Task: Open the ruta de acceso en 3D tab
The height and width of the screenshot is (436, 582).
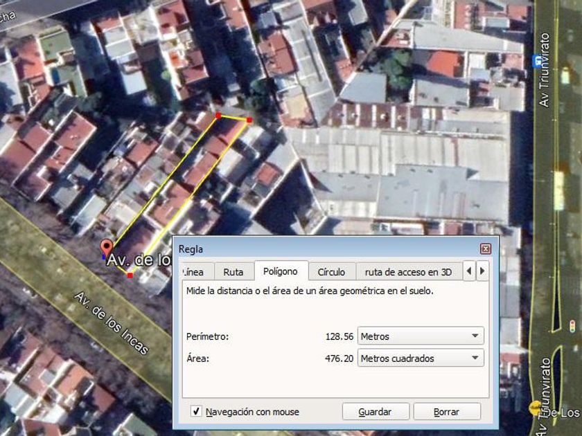Action: tap(408, 272)
